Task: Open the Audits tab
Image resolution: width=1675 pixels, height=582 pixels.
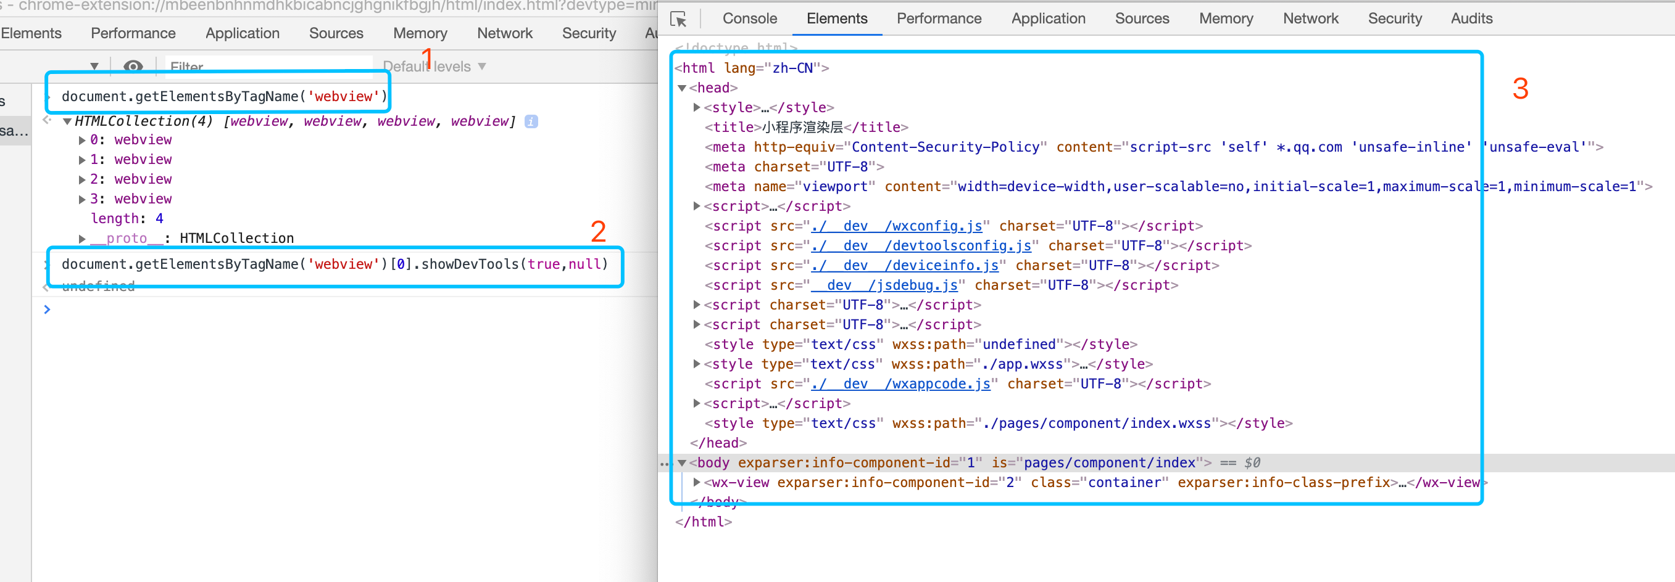Action: click(x=1471, y=18)
